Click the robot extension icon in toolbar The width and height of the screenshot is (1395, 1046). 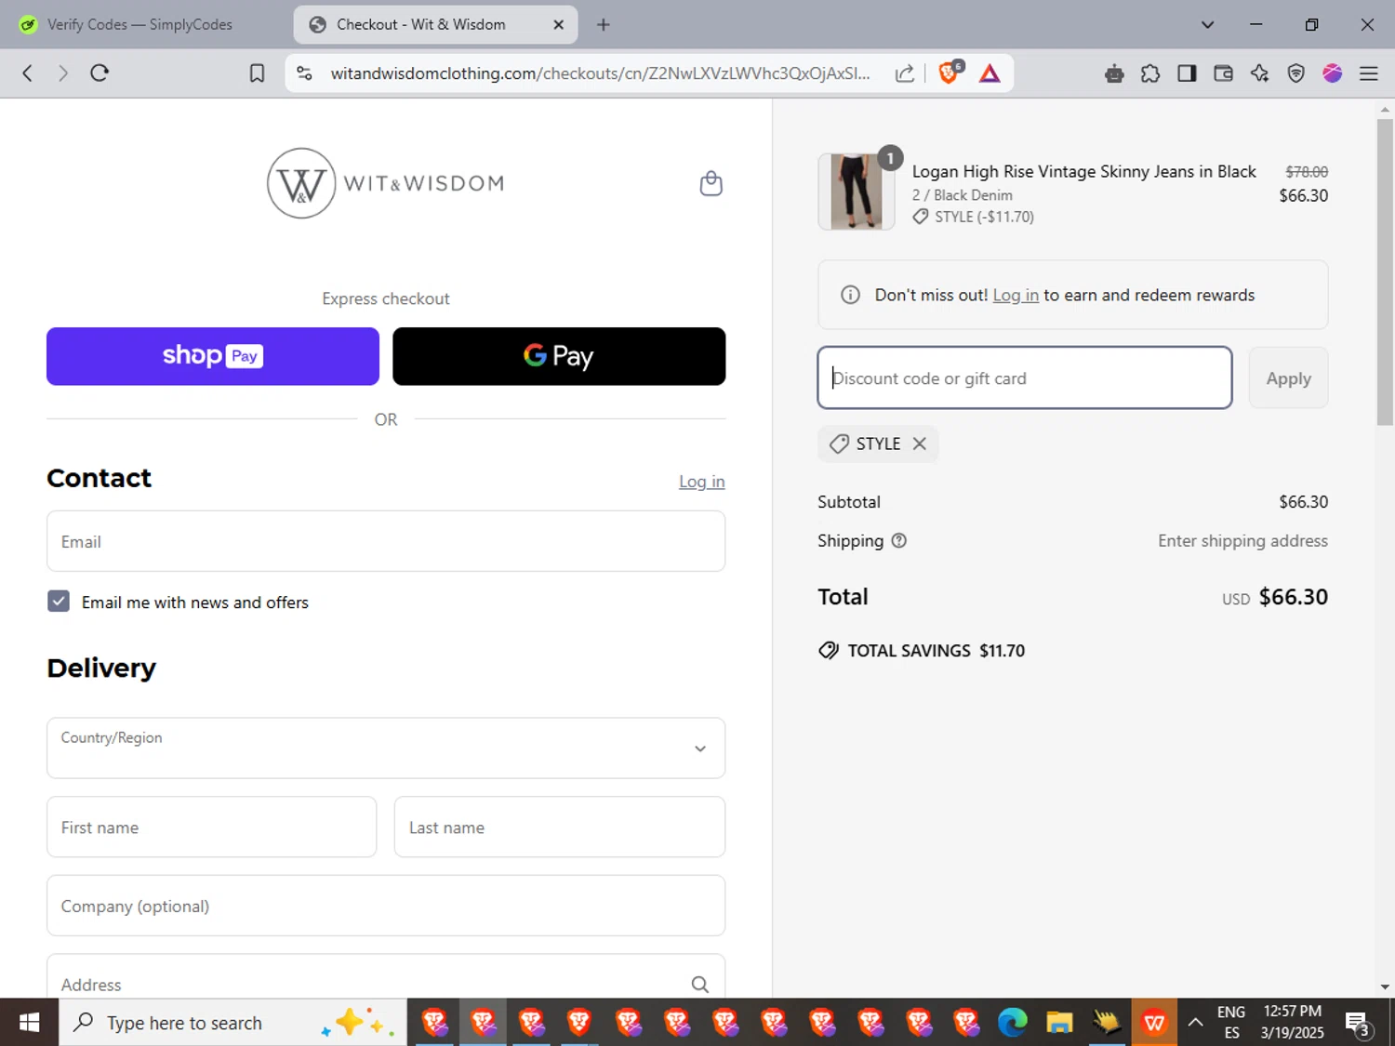pyautogui.click(x=1114, y=73)
